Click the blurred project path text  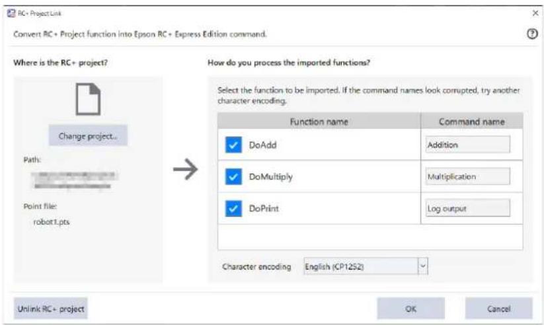click(x=74, y=180)
